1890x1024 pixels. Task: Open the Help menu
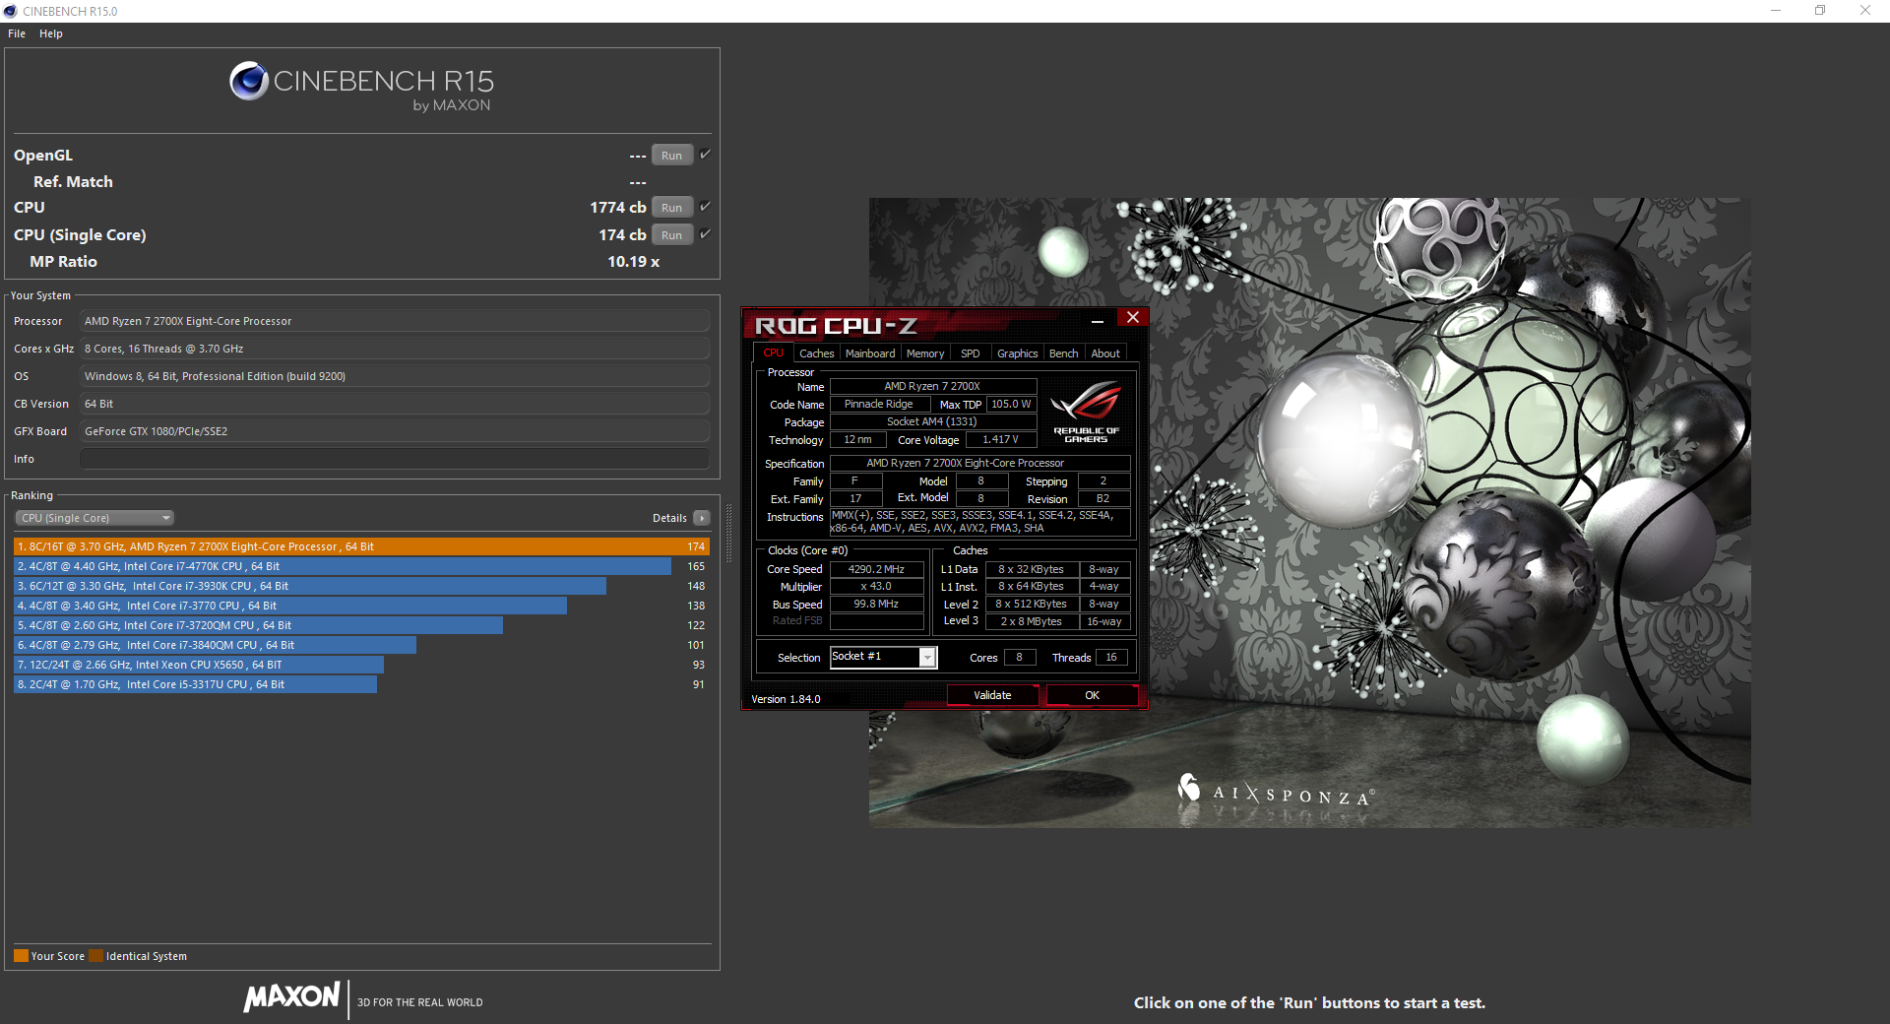coord(51,33)
